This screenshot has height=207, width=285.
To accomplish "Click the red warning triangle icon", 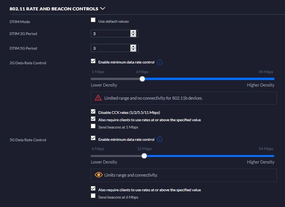I will click(x=98, y=98).
